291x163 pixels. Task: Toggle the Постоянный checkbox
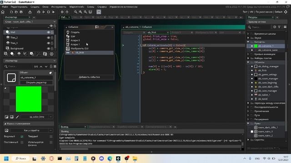coord(22,142)
